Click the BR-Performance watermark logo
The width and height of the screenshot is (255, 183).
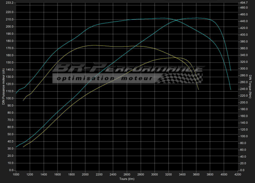[127, 69]
